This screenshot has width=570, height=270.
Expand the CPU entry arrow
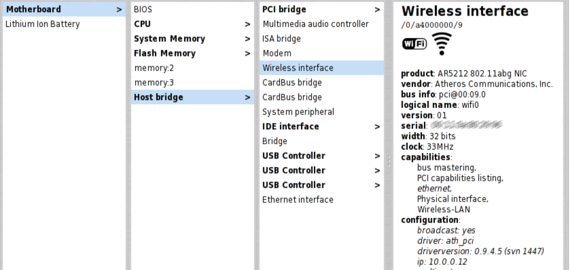[248, 24]
